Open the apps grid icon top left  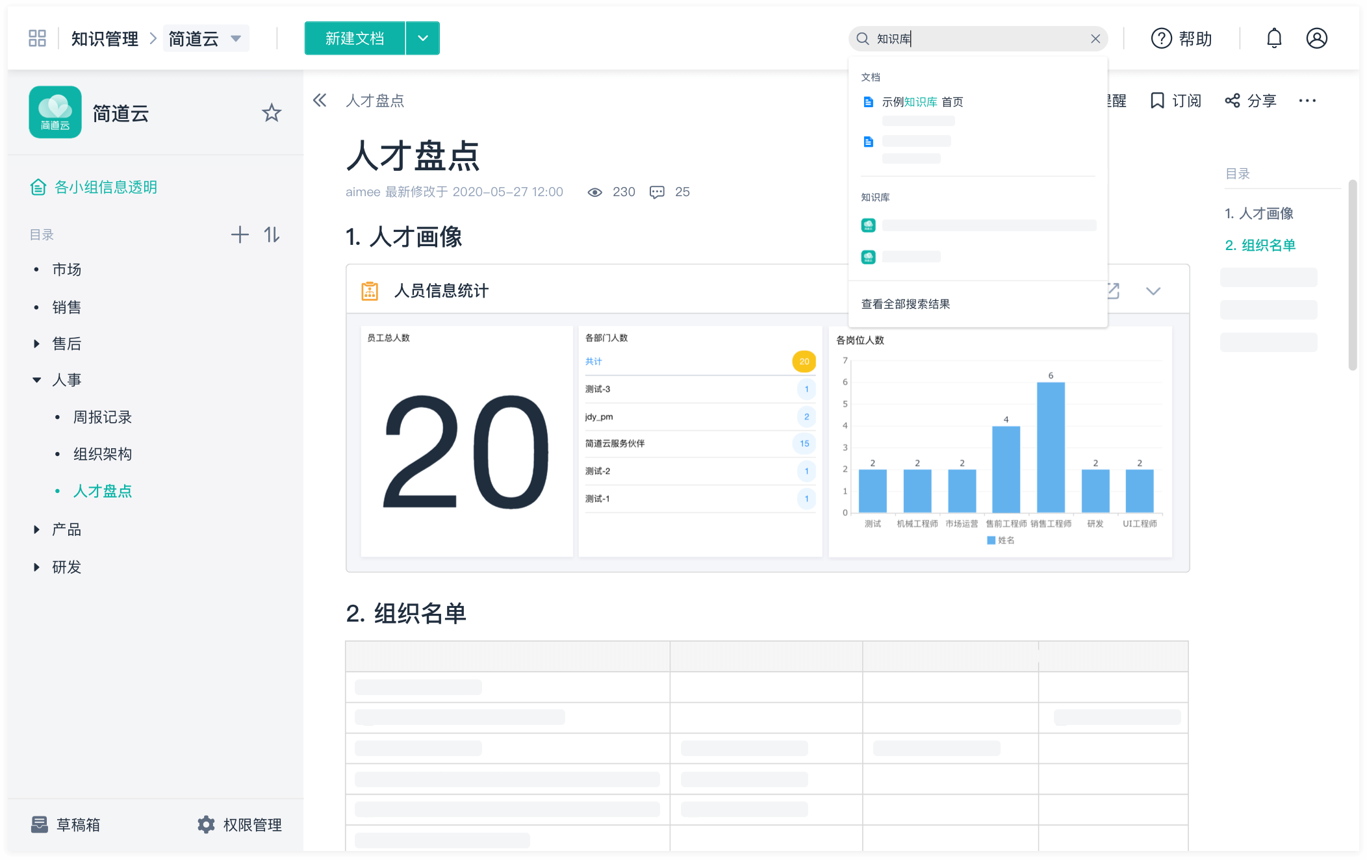37,38
